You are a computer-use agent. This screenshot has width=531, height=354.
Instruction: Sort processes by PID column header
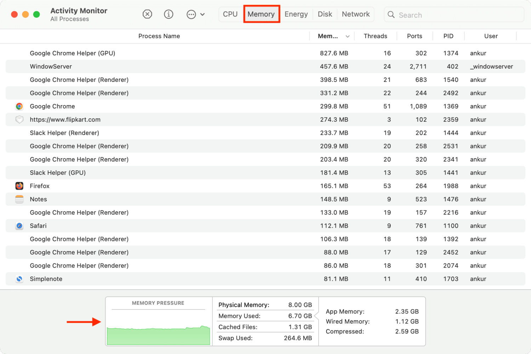pos(448,36)
